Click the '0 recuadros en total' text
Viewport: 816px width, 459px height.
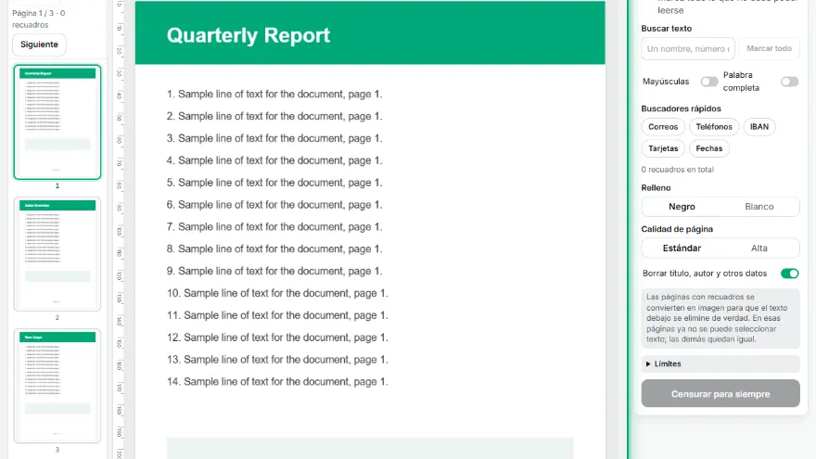[677, 170]
